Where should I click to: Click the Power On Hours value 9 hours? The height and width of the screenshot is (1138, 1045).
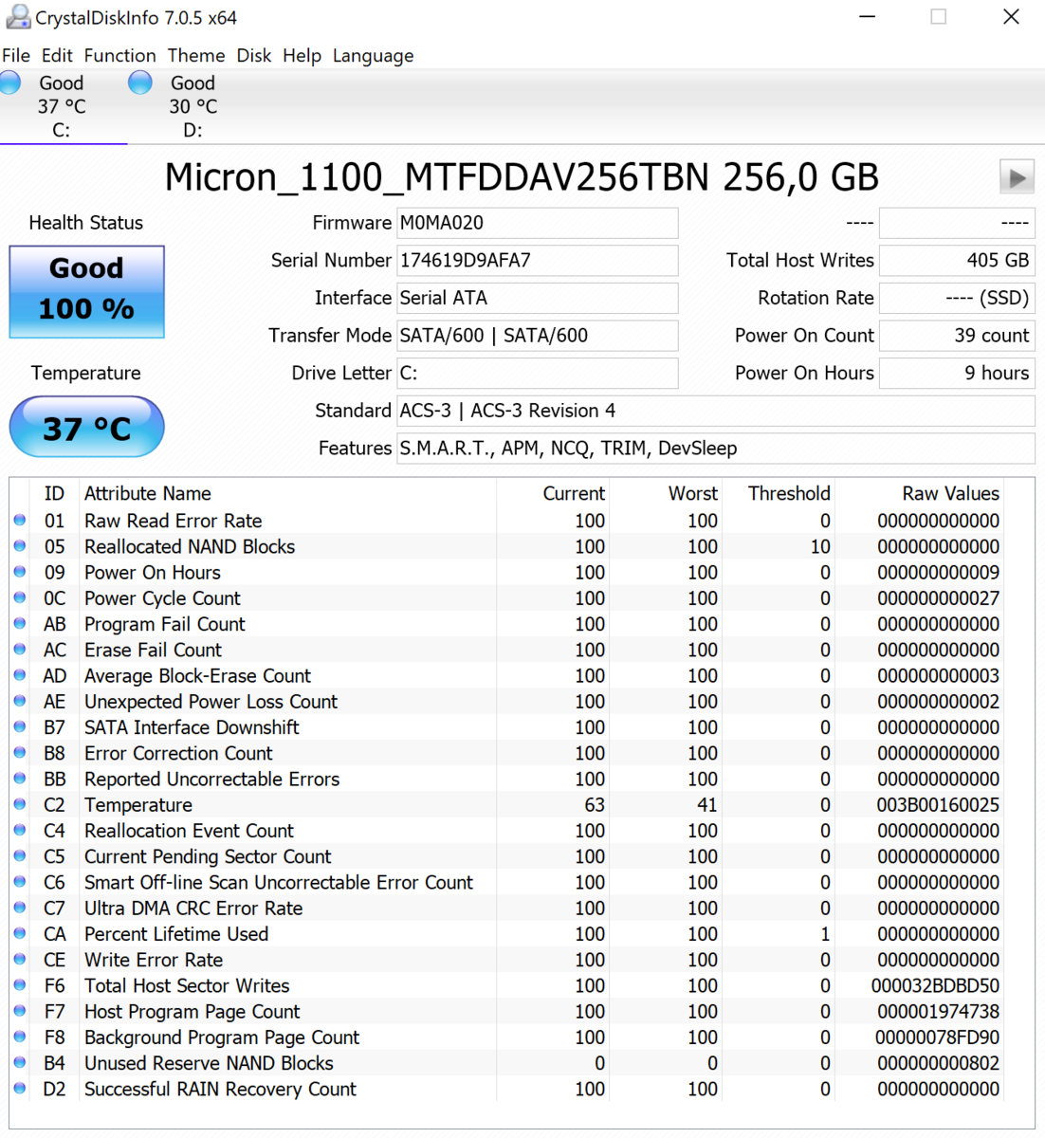(x=957, y=373)
